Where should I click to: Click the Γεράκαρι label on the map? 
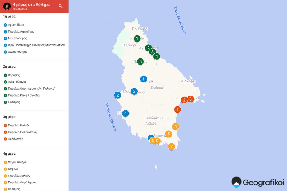tap(129, 45)
